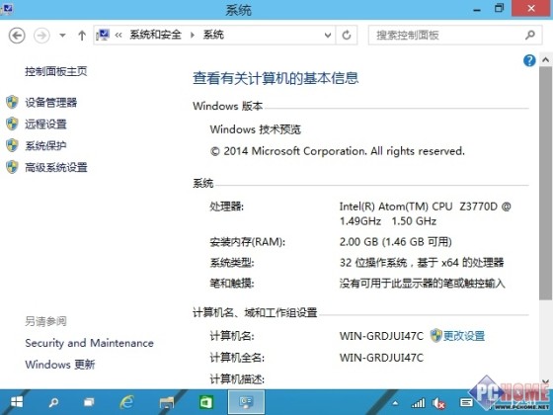Open 设备管理器 link
Viewport: 553px width, 415px height.
coord(50,103)
